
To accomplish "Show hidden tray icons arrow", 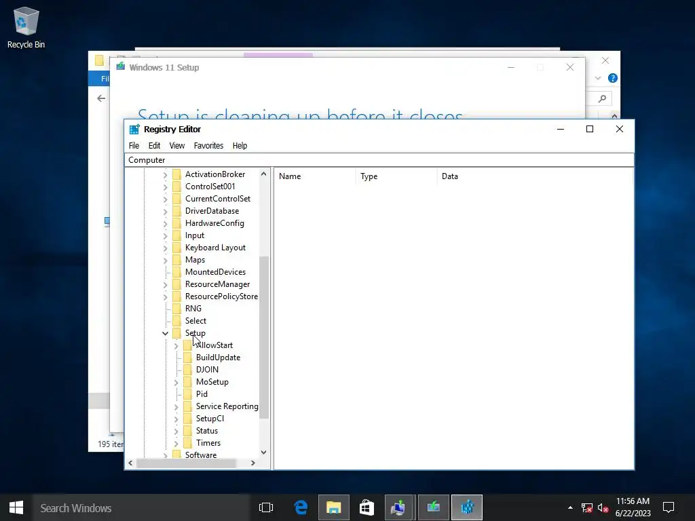I will tap(570, 507).
